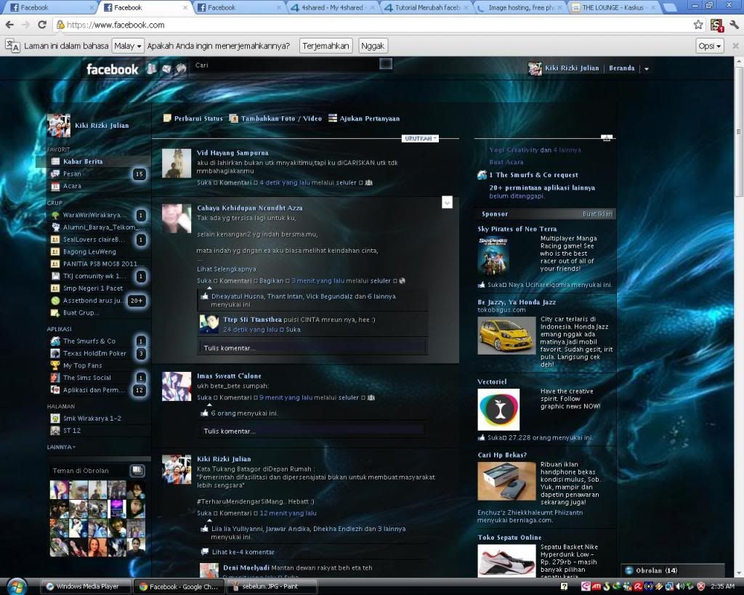Open Aplikasi dan Permainan in sidebar
Image resolution: width=744 pixels, height=595 pixels.
tap(94, 390)
